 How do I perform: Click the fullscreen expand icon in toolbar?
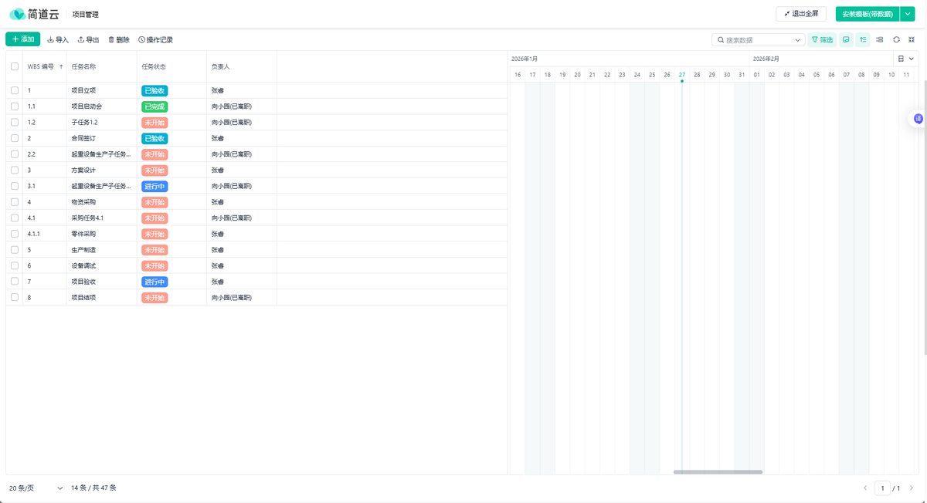912,39
